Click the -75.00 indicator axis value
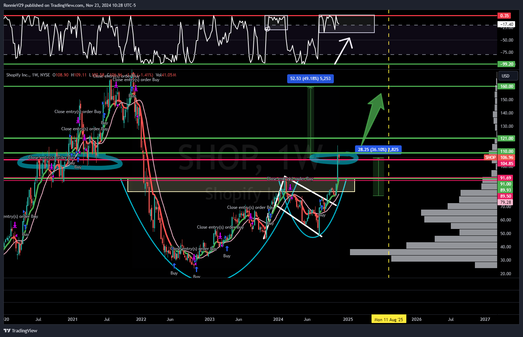 (x=507, y=52)
